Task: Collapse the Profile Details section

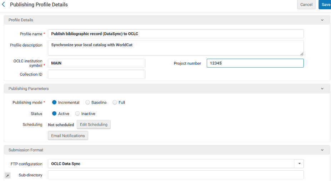Action: coord(322,20)
